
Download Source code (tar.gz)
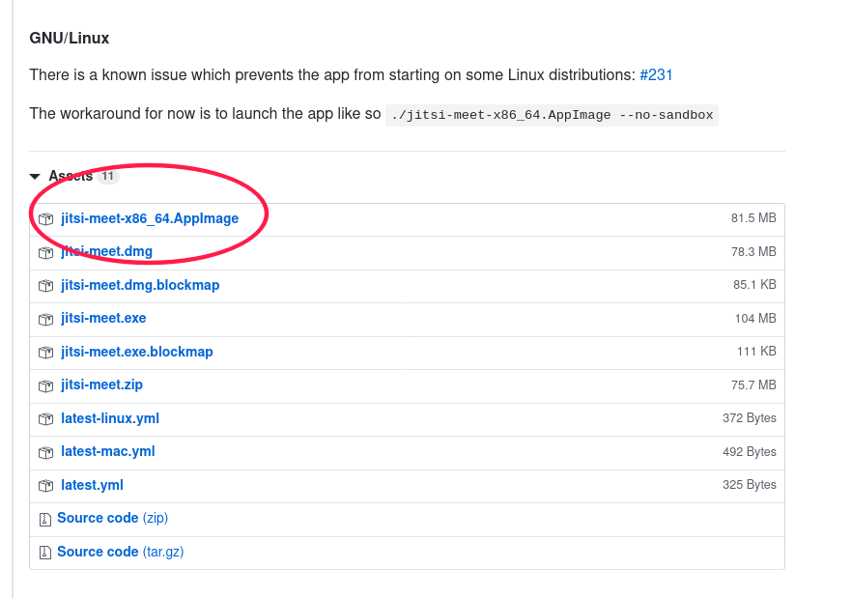(x=120, y=552)
